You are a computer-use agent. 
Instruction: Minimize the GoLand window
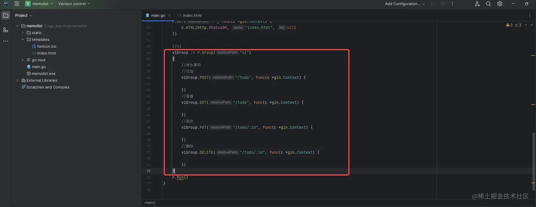click(513, 4)
